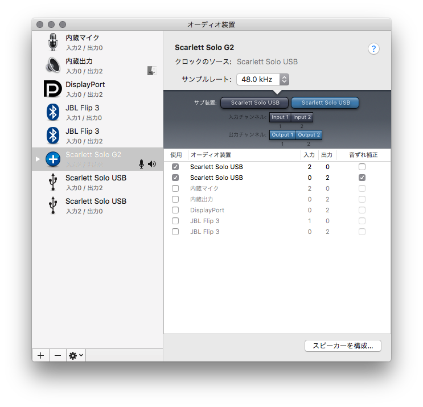
Task: Click the Scarlett Solo G2 title text
Action: (204, 47)
